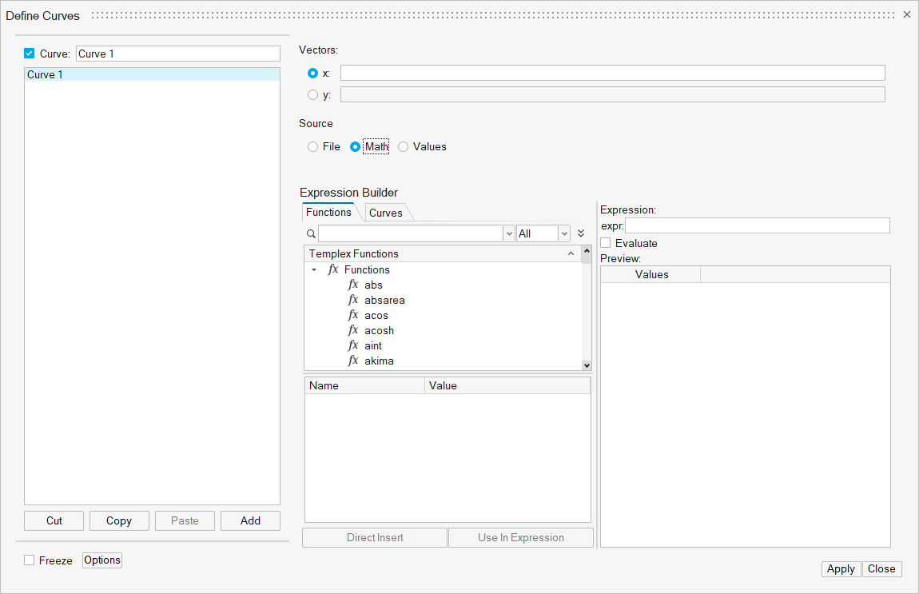Image resolution: width=919 pixels, height=594 pixels.
Task: Click the double-chevron expand icon beside the All filter
Action: pyautogui.click(x=581, y=233)
